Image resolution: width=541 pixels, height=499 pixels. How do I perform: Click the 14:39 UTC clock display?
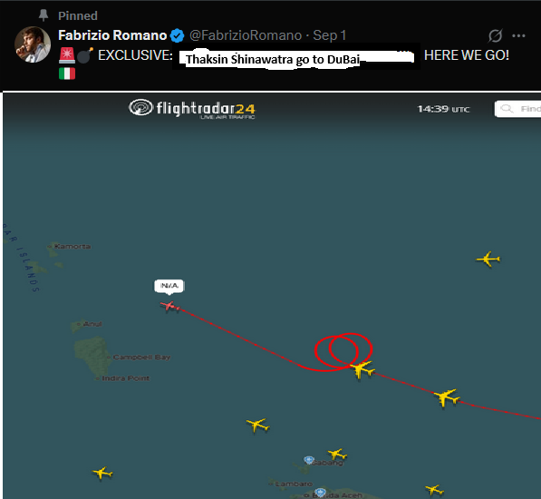[x=443, y=109]
